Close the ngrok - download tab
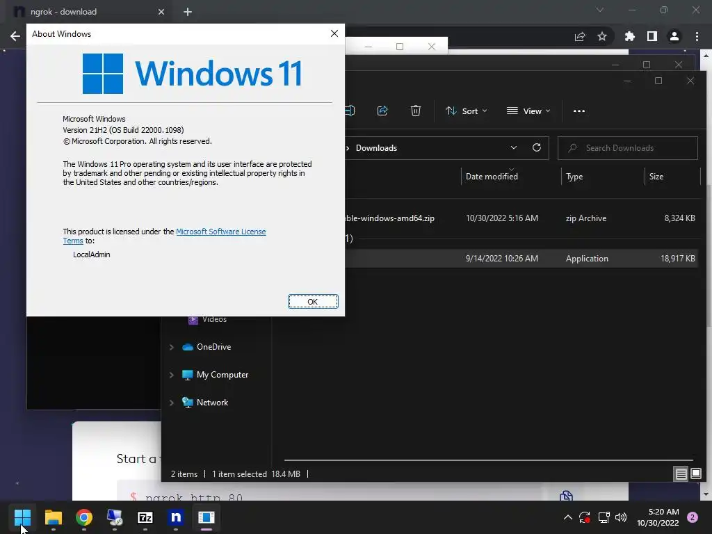Viewport: 712px width, 534px height. pyautogui.click(x=161, y=12)
